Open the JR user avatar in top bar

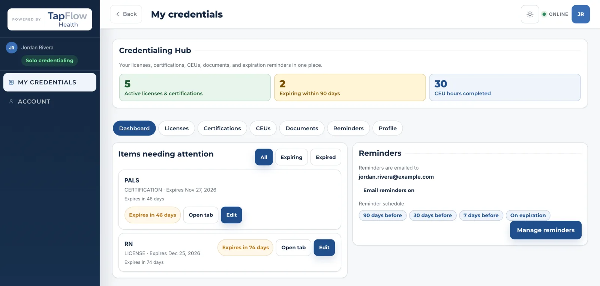(x=580, y=14)
